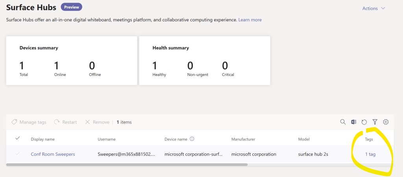Sort by the Username column header
The image size is (403, 177).
pyautogui.click(x=107, y=139)
